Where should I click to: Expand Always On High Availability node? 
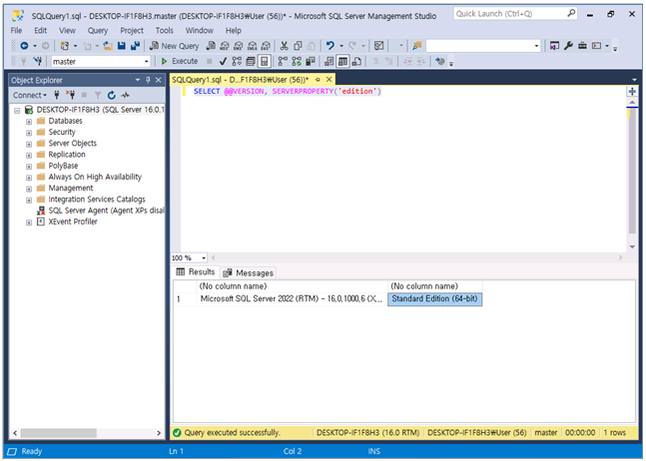click(29, 178)
